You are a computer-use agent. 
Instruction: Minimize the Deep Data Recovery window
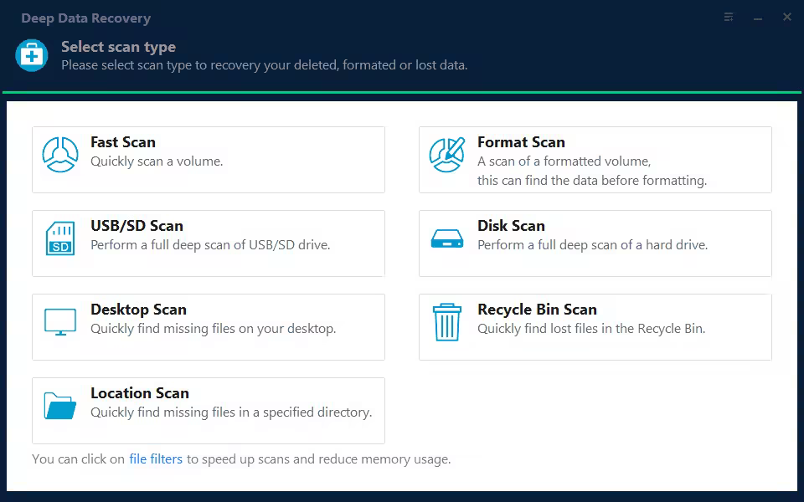pyautogui.click(x=757, y=17)
